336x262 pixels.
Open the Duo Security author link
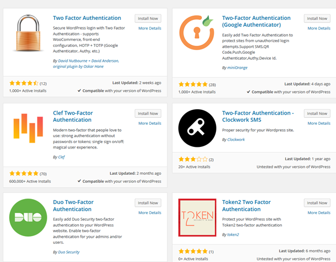[69, 237]
